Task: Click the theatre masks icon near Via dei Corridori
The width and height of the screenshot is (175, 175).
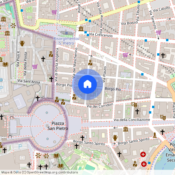Action: [x=134, y=105]
